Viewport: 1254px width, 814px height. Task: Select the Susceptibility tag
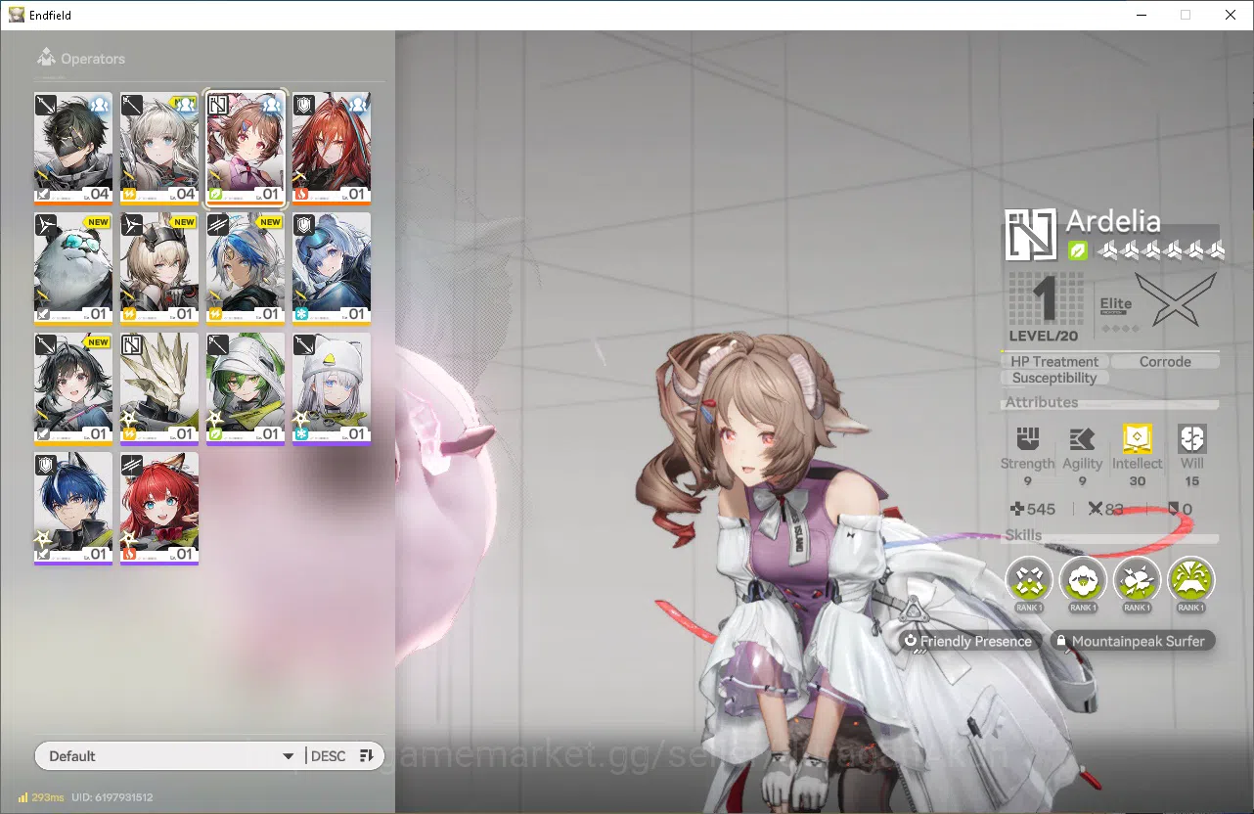point(1054,378)
